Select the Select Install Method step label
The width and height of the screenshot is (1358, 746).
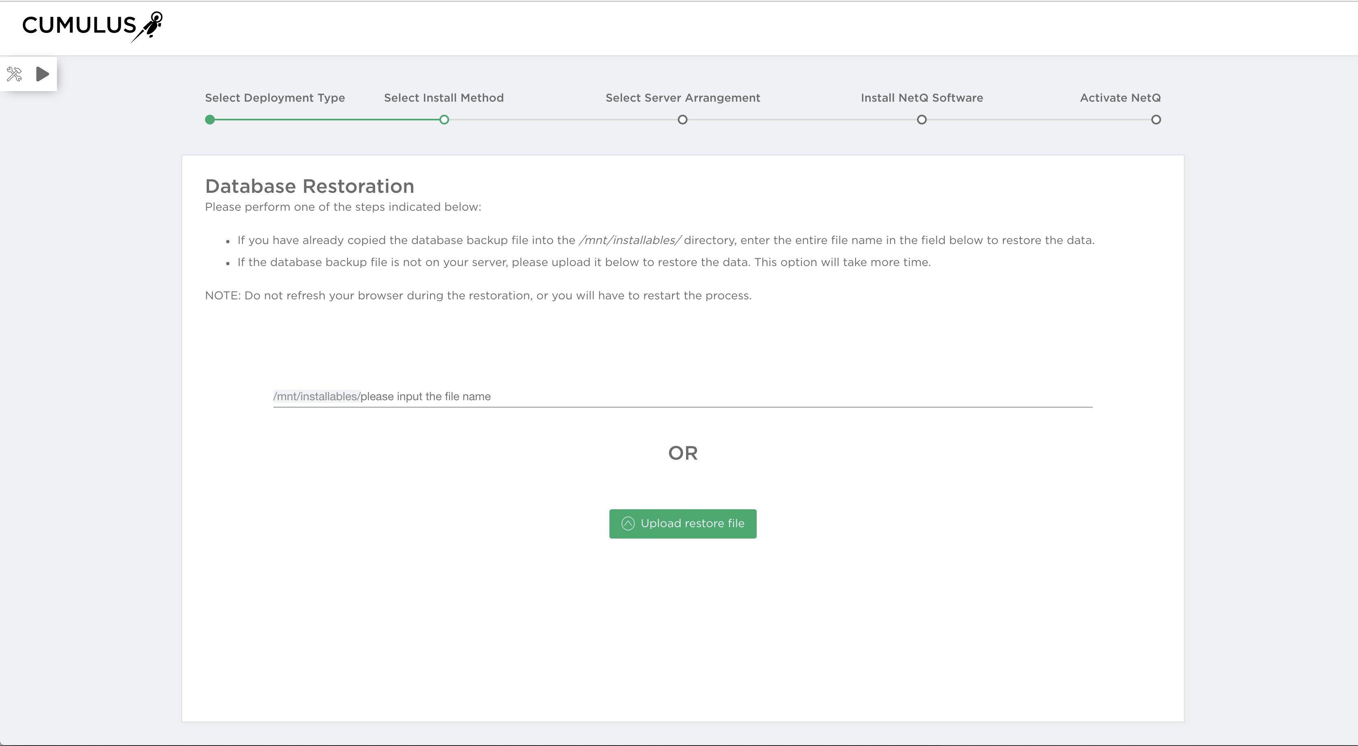click(443, 98)
